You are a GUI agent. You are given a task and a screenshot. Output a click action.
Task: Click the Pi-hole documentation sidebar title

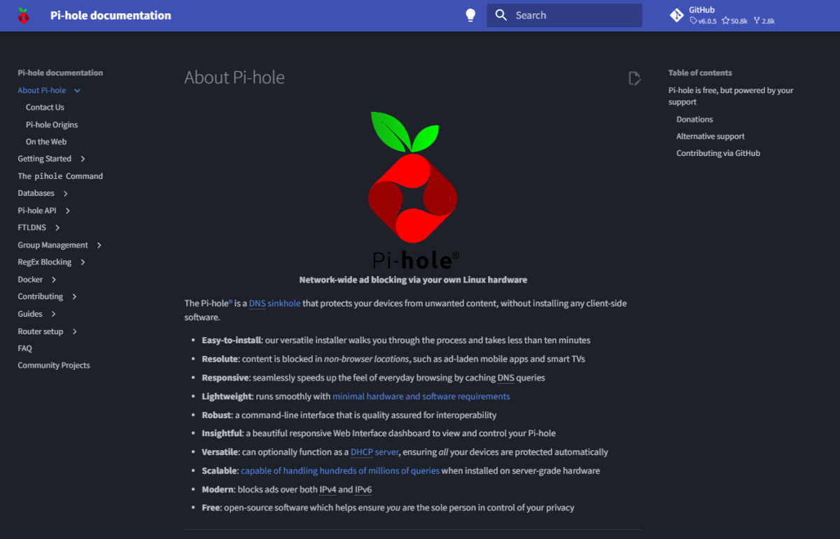point(60,73)
